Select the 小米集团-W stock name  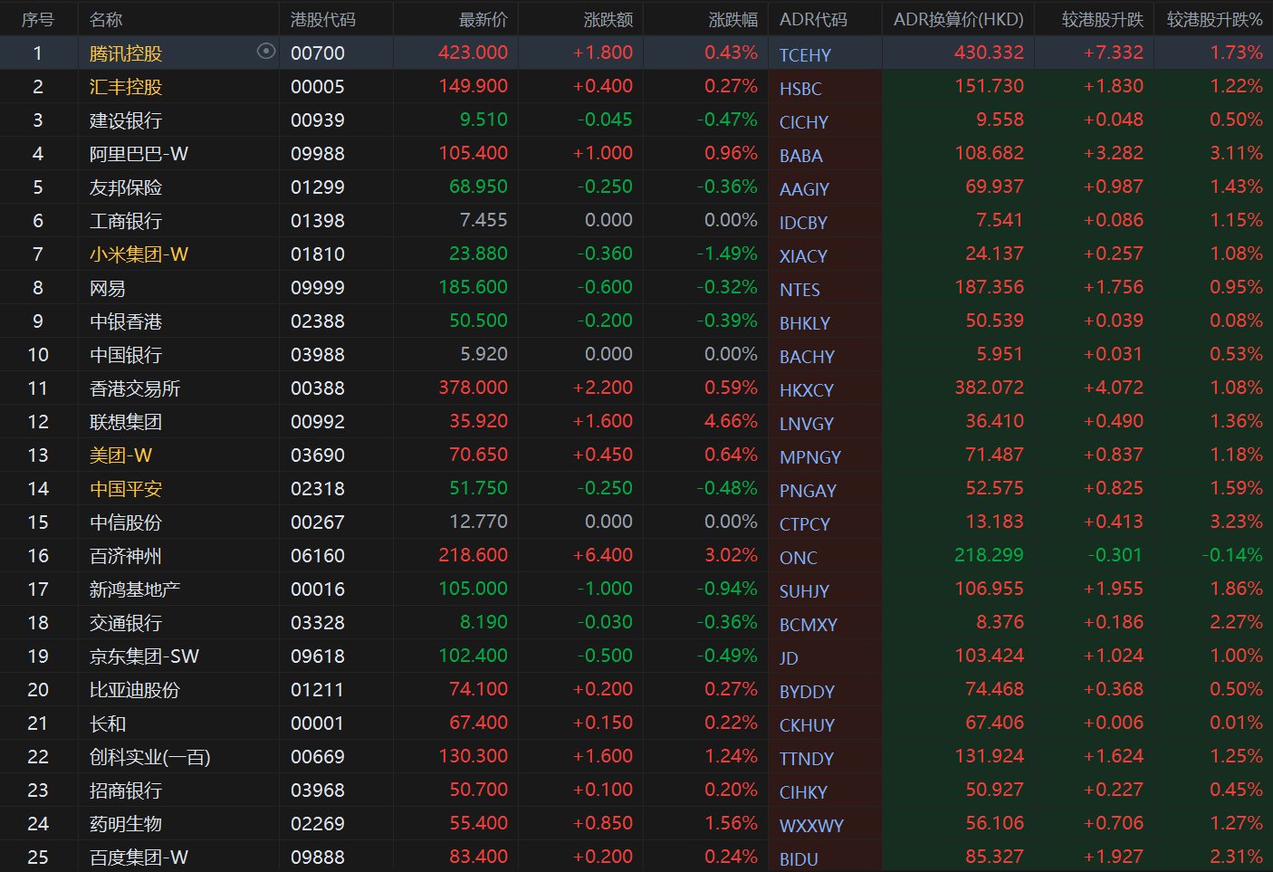139,254
